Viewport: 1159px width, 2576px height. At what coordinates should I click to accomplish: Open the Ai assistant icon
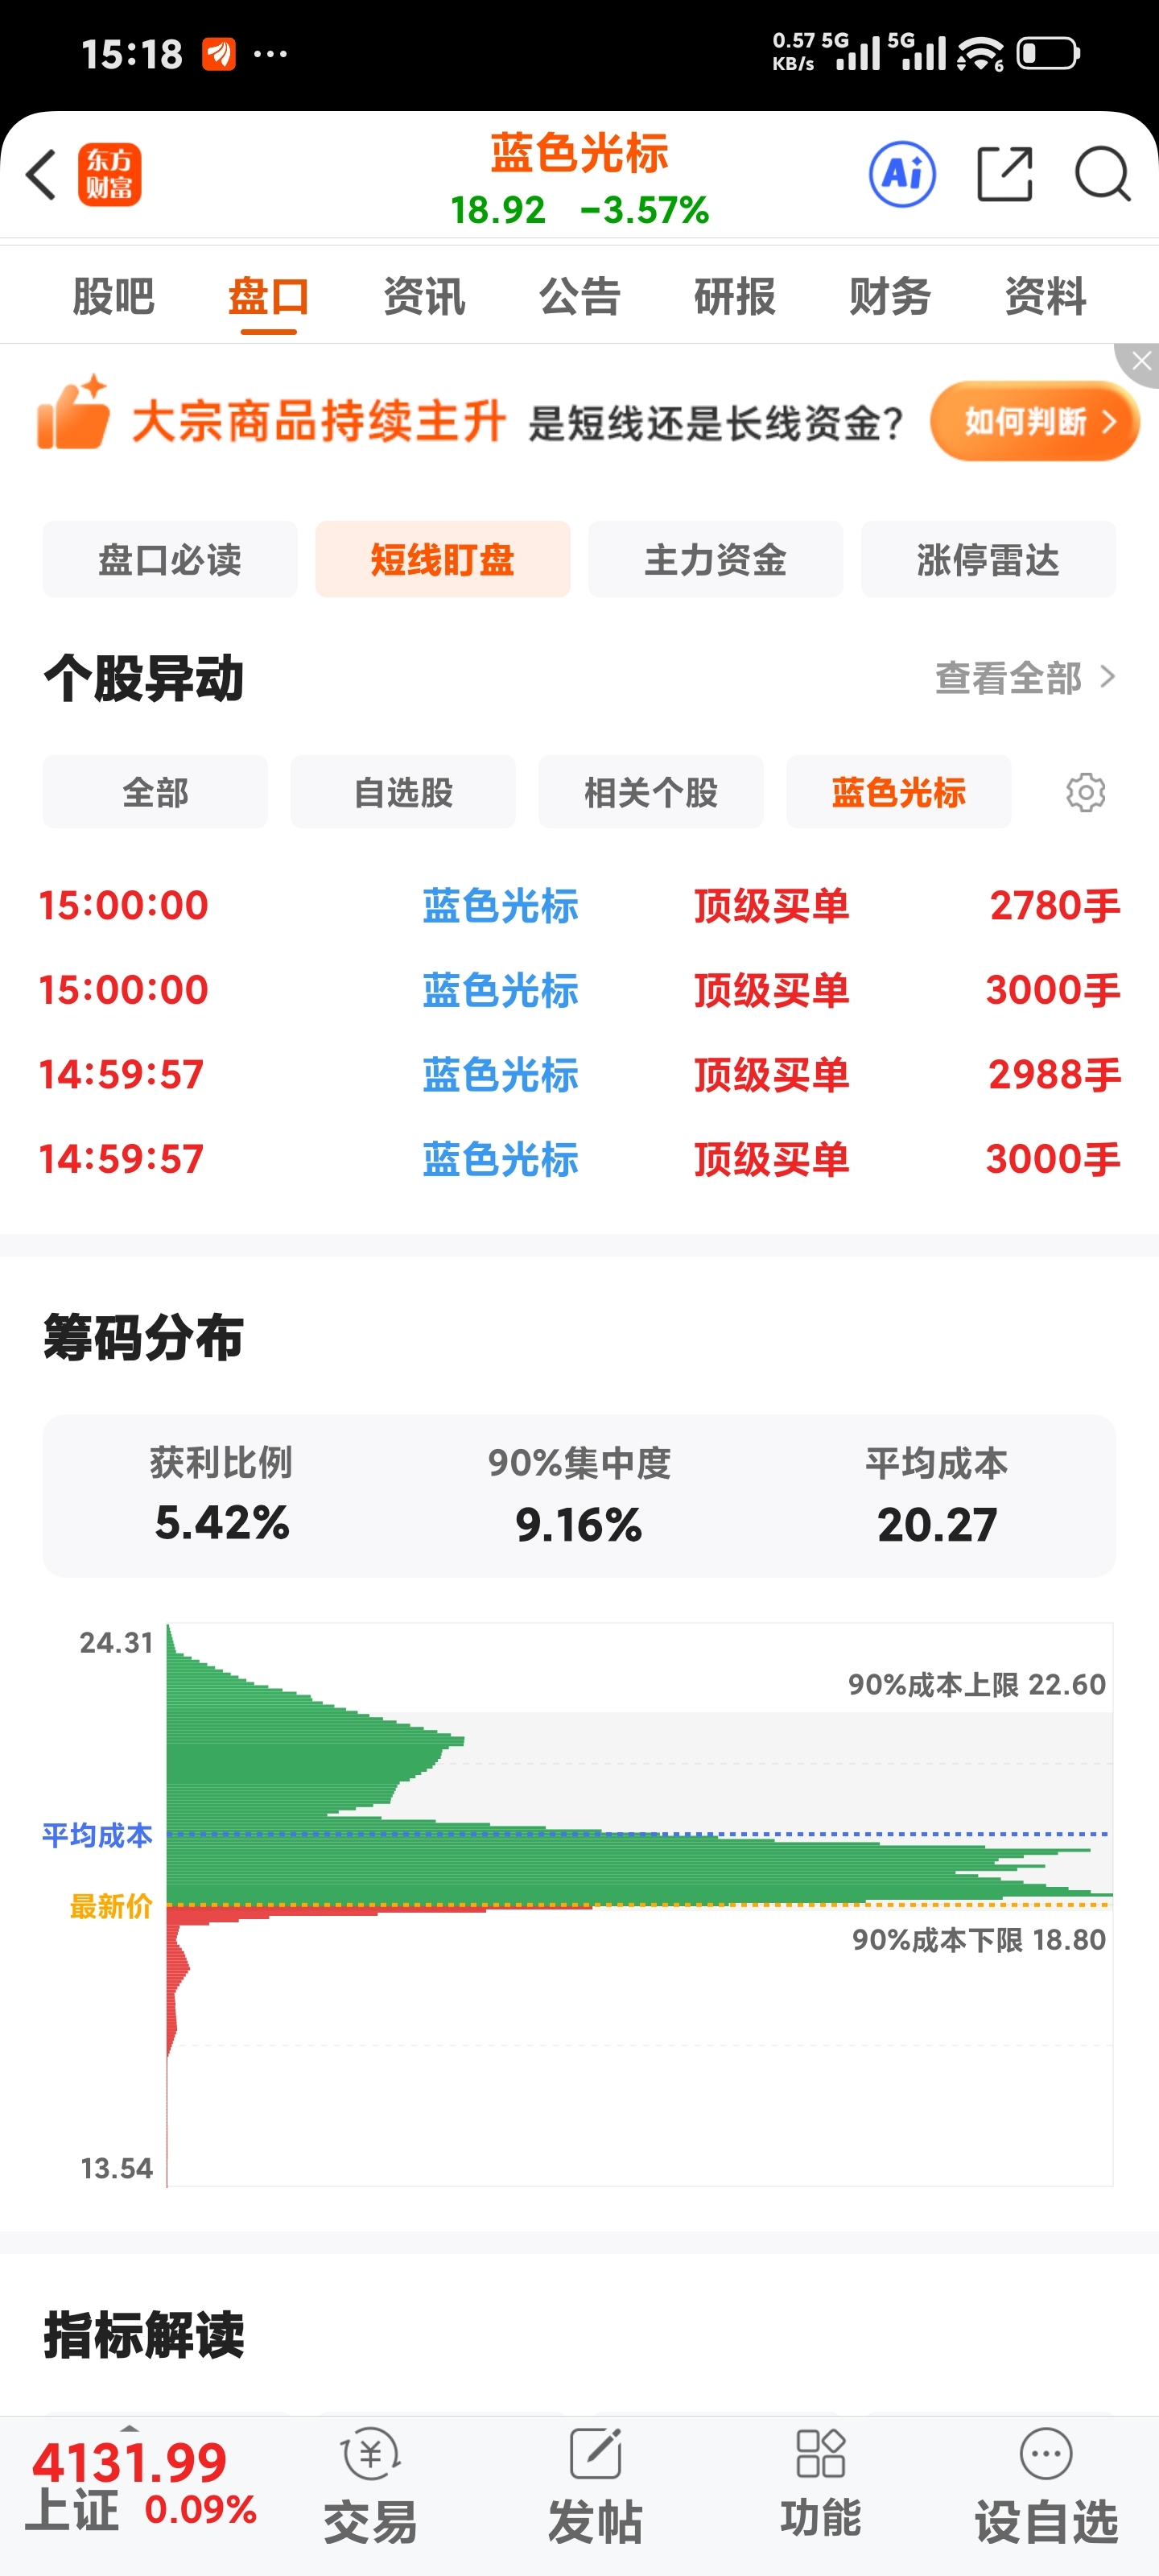[x=903, y=174]
